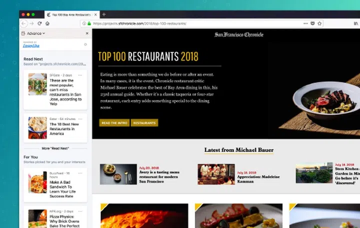The height and width of the screenshot is (228, 360).
Task: Click the green padlock site security icon
Action: pos(89,23)
